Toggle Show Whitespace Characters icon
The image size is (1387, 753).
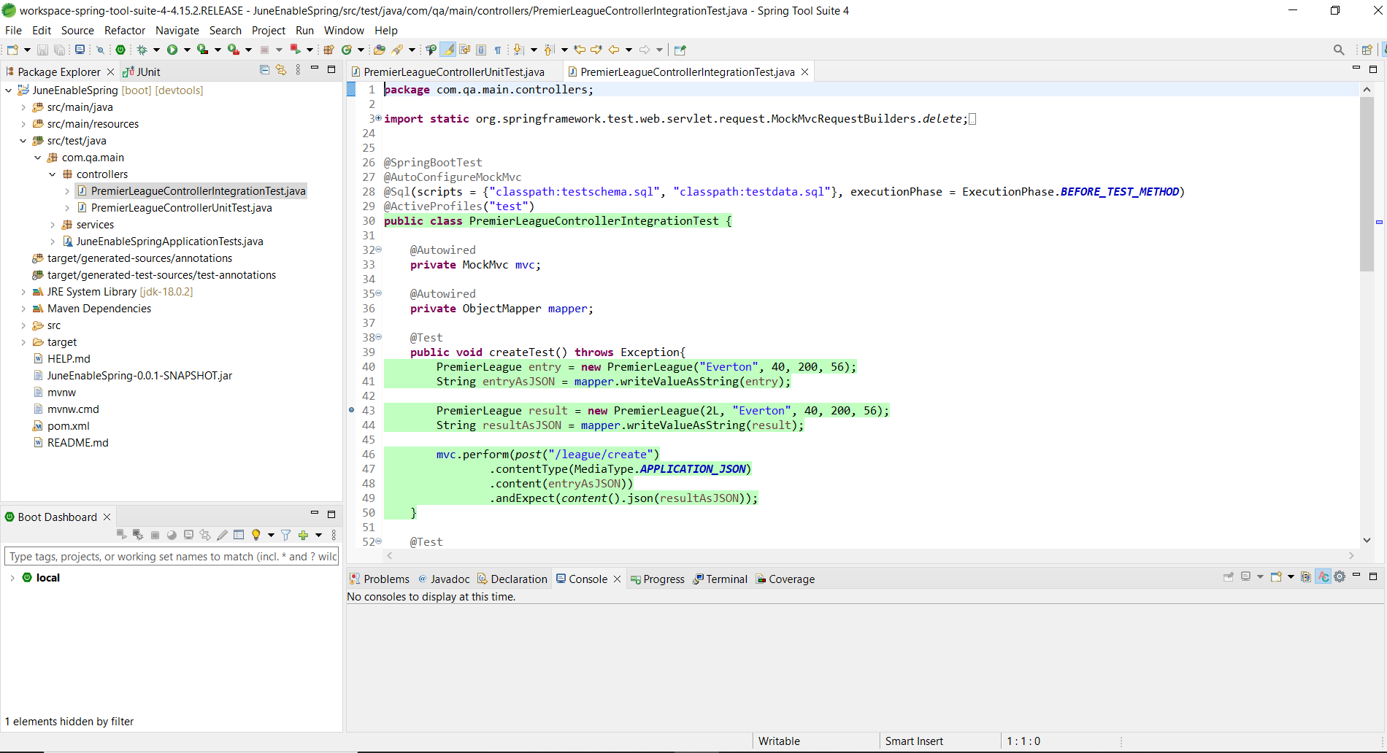(x=498, y=49)
